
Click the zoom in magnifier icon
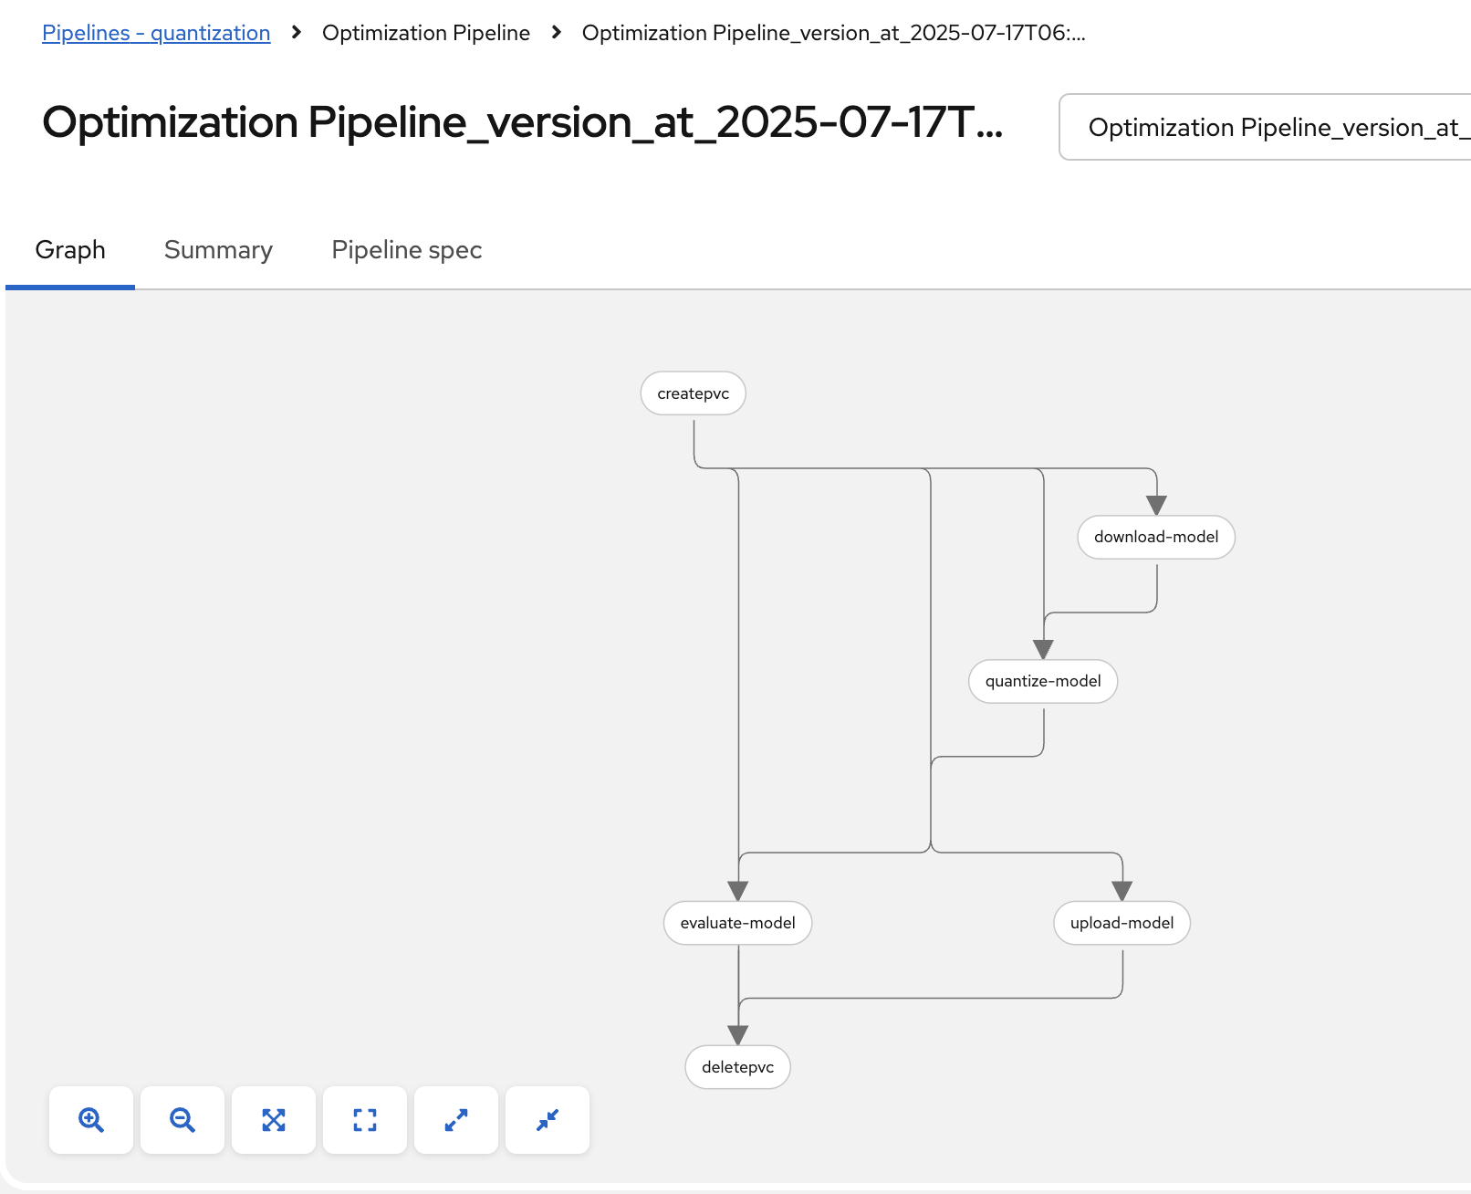pyautogui.click(x=91, y=1120)
